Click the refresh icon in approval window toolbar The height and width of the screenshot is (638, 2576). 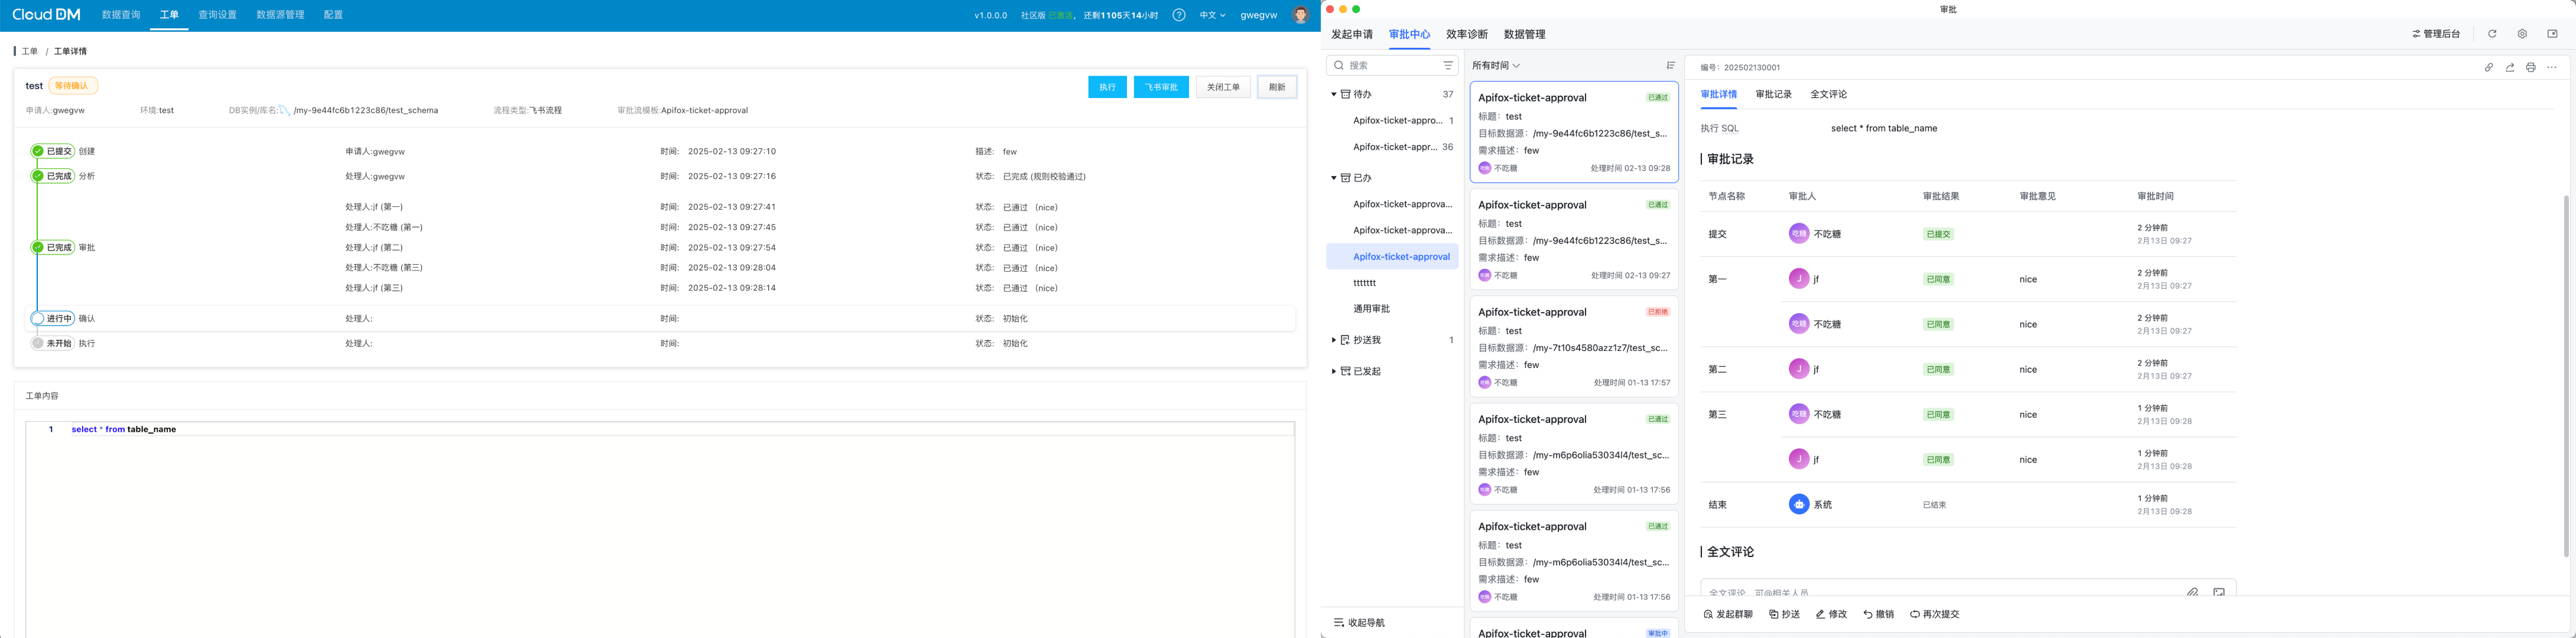(x=2492, y=34)
